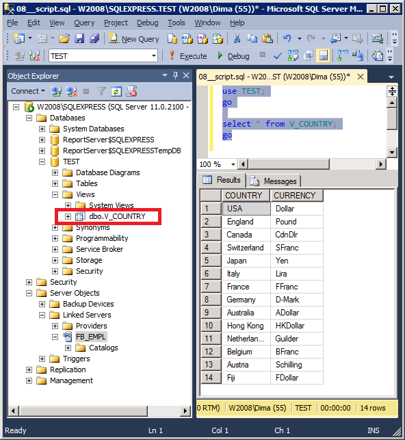This screenshot has width=405, height=440.
Task: Click Object Explorer filter funnel icon
Action: (x=101, y=91)
